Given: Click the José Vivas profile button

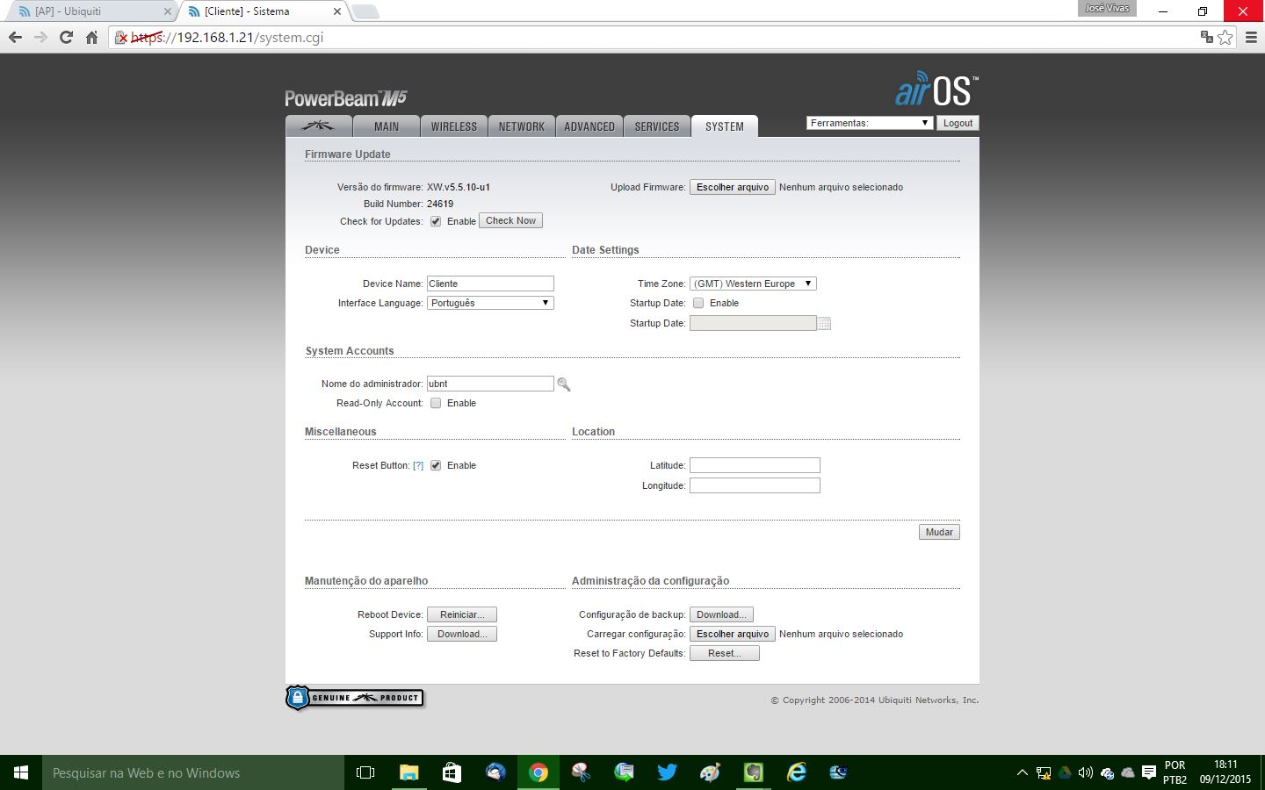Looking at the screenshot, I should [x=1107, y=8].
